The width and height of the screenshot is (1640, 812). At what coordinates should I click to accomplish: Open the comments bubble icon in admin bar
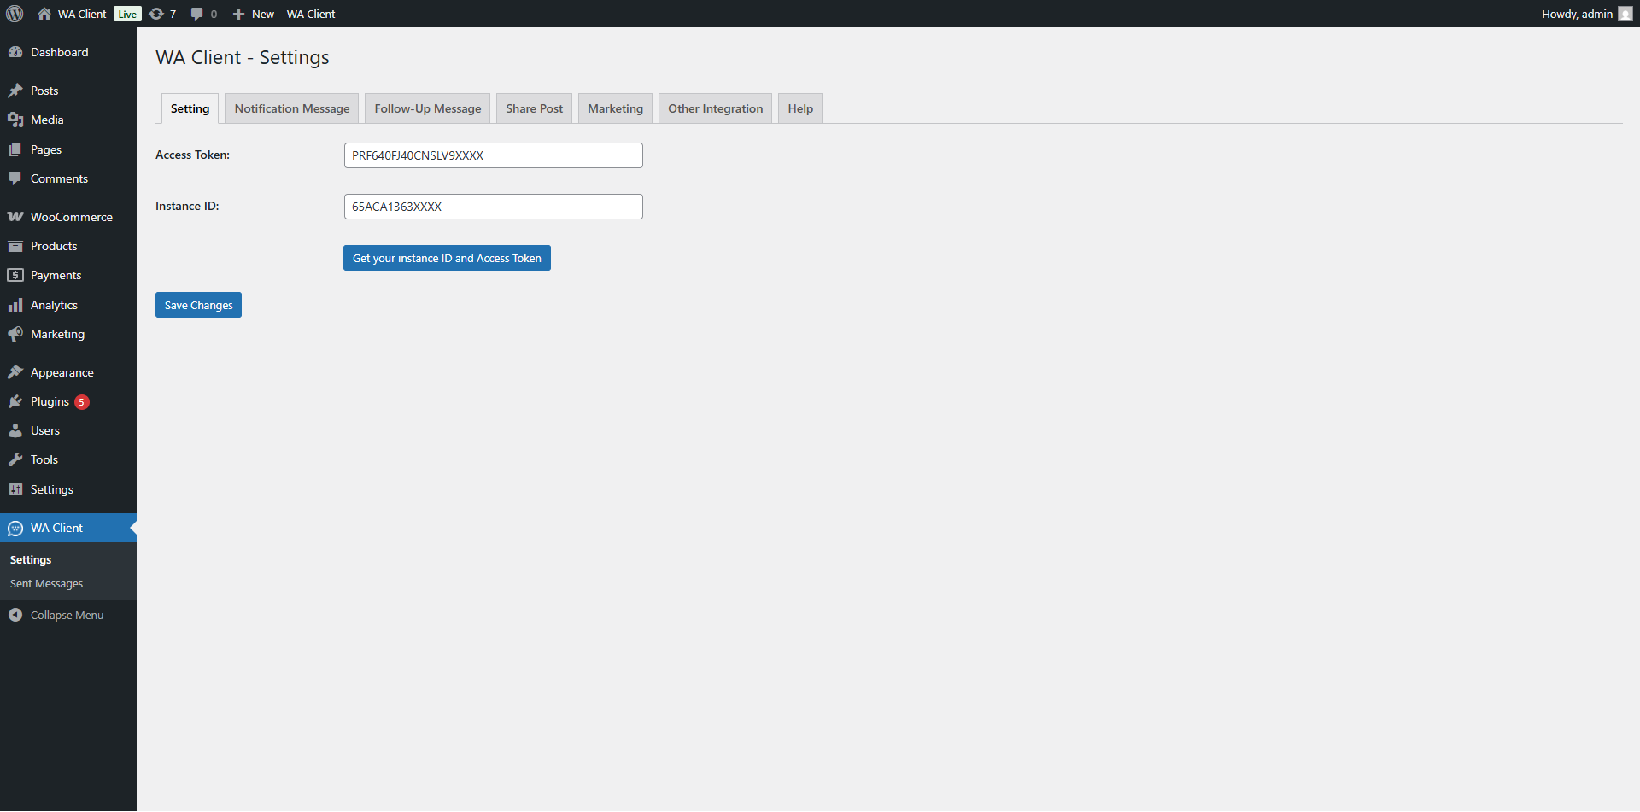(x=197, y=14)
